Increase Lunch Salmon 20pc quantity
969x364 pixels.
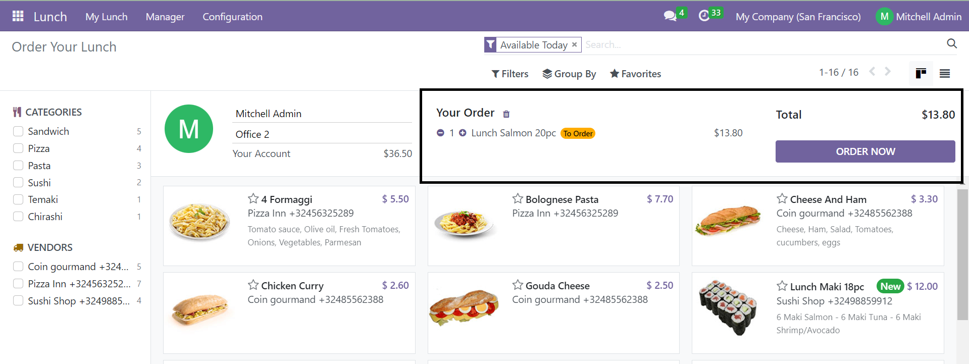(463, 133)
